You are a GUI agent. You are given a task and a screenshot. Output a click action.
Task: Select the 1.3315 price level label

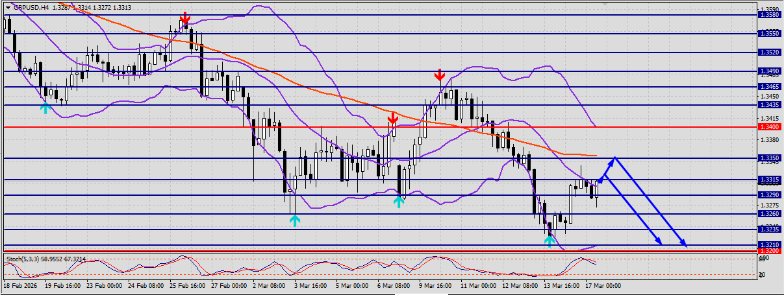[768, 180]
